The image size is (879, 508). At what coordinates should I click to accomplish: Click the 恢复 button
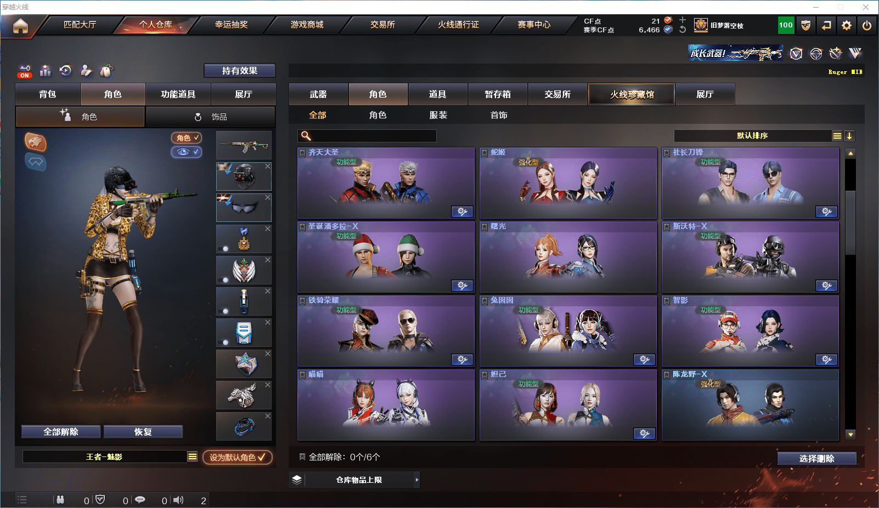click(x=143, y=432)
